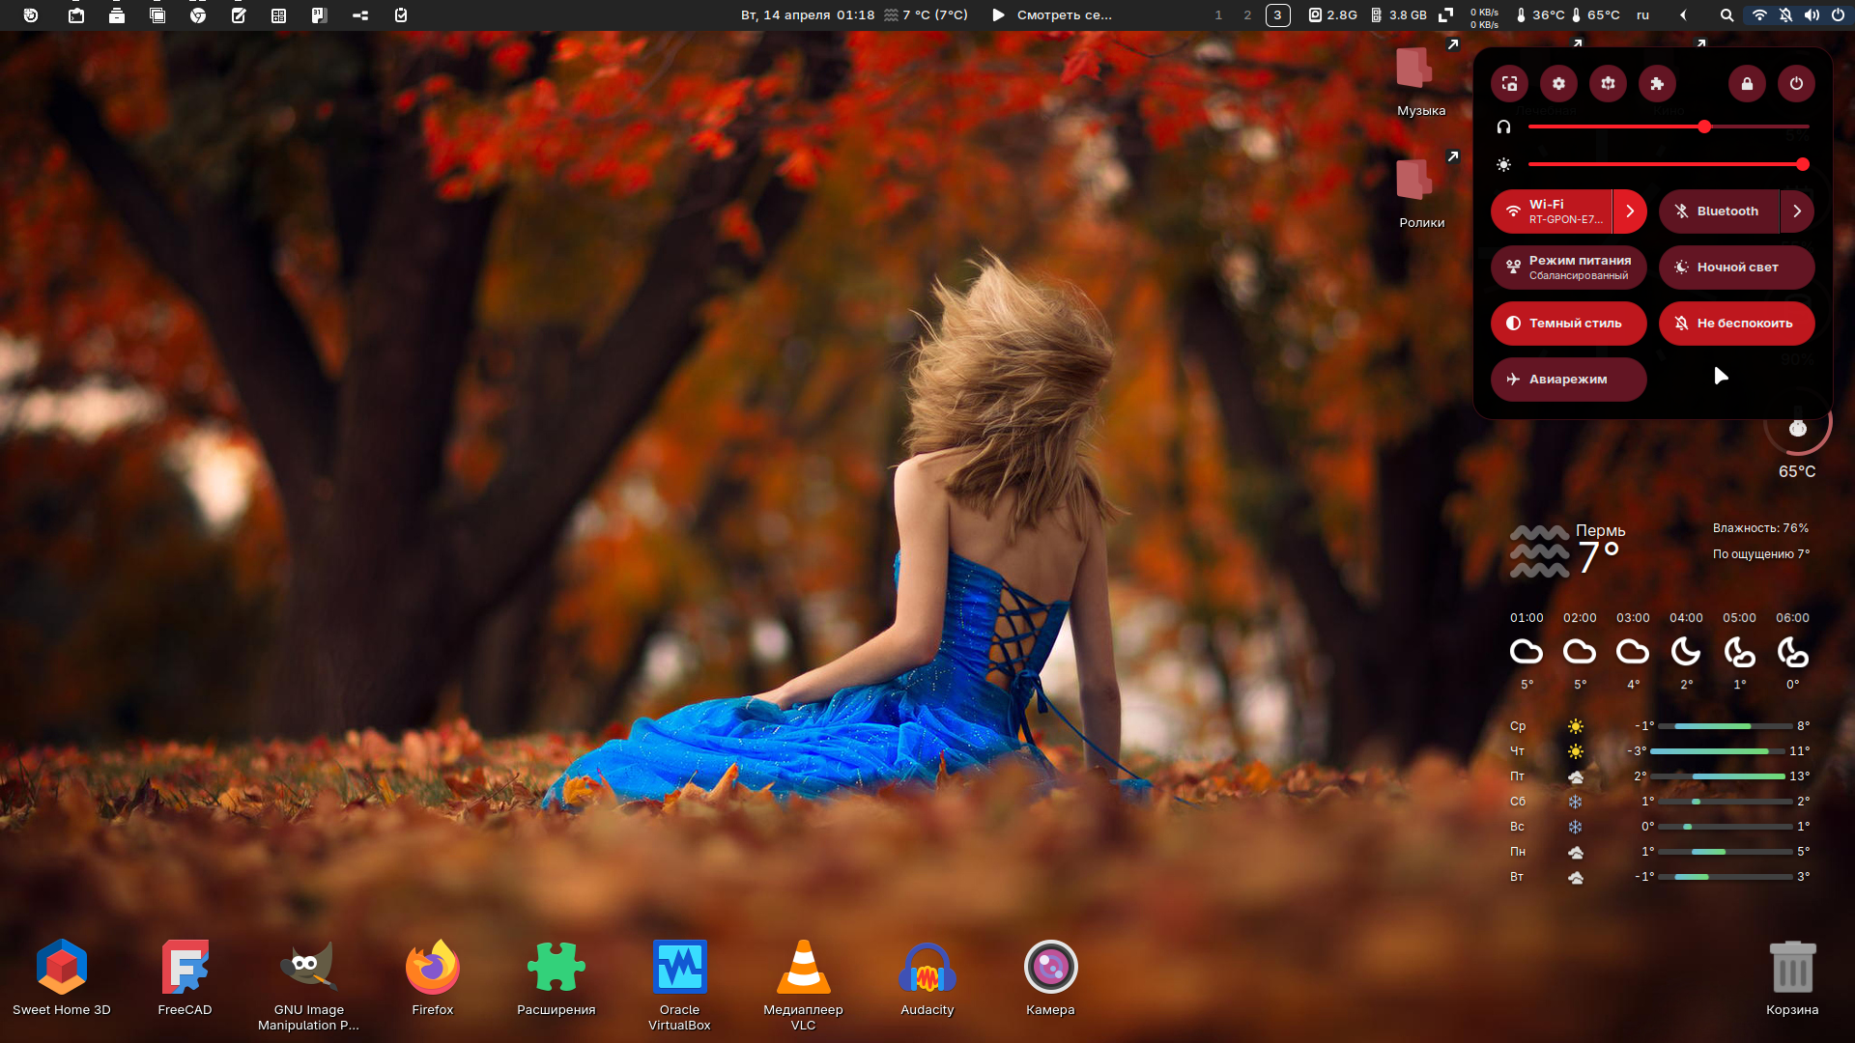The image size is (1855, 1043).
Task: Toggle Темный стиль dark style
Action: [1568, 324]
